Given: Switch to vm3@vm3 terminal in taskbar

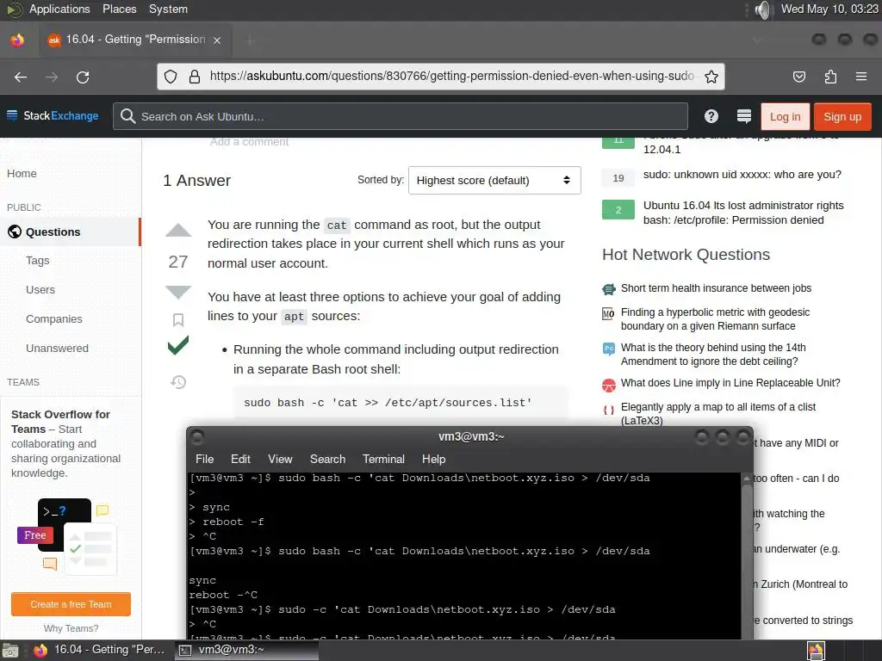Looking at the screenshot, I should tap(247, 651).
